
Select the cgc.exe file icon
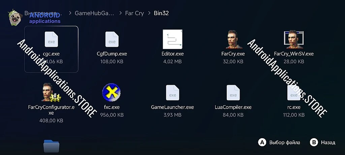[51, 39]
